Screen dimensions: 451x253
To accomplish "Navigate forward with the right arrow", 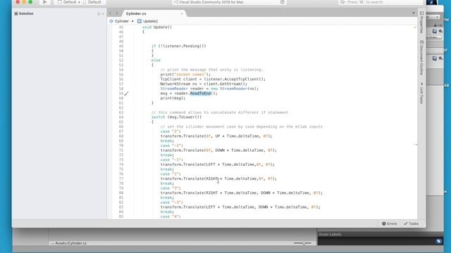I will coord(116,13).
